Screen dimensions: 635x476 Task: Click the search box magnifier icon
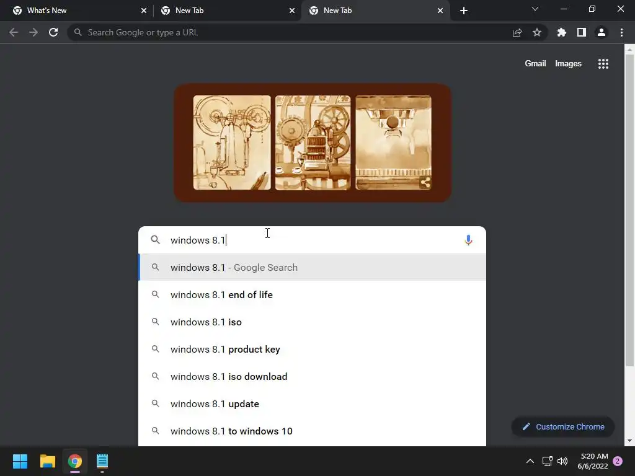(155, 240)
